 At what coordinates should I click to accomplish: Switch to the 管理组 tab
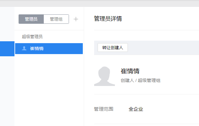coord(56,19)
